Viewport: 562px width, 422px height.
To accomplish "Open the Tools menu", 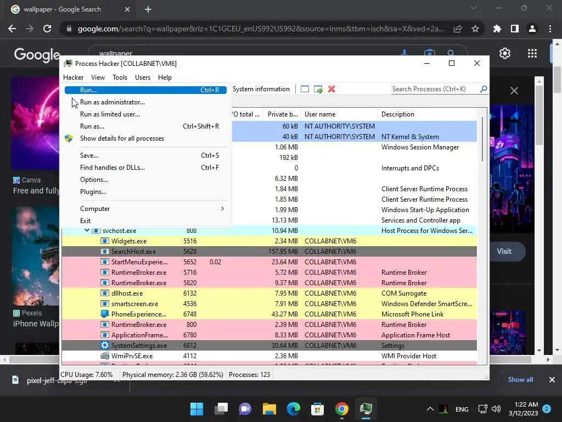I will [120, 77].
